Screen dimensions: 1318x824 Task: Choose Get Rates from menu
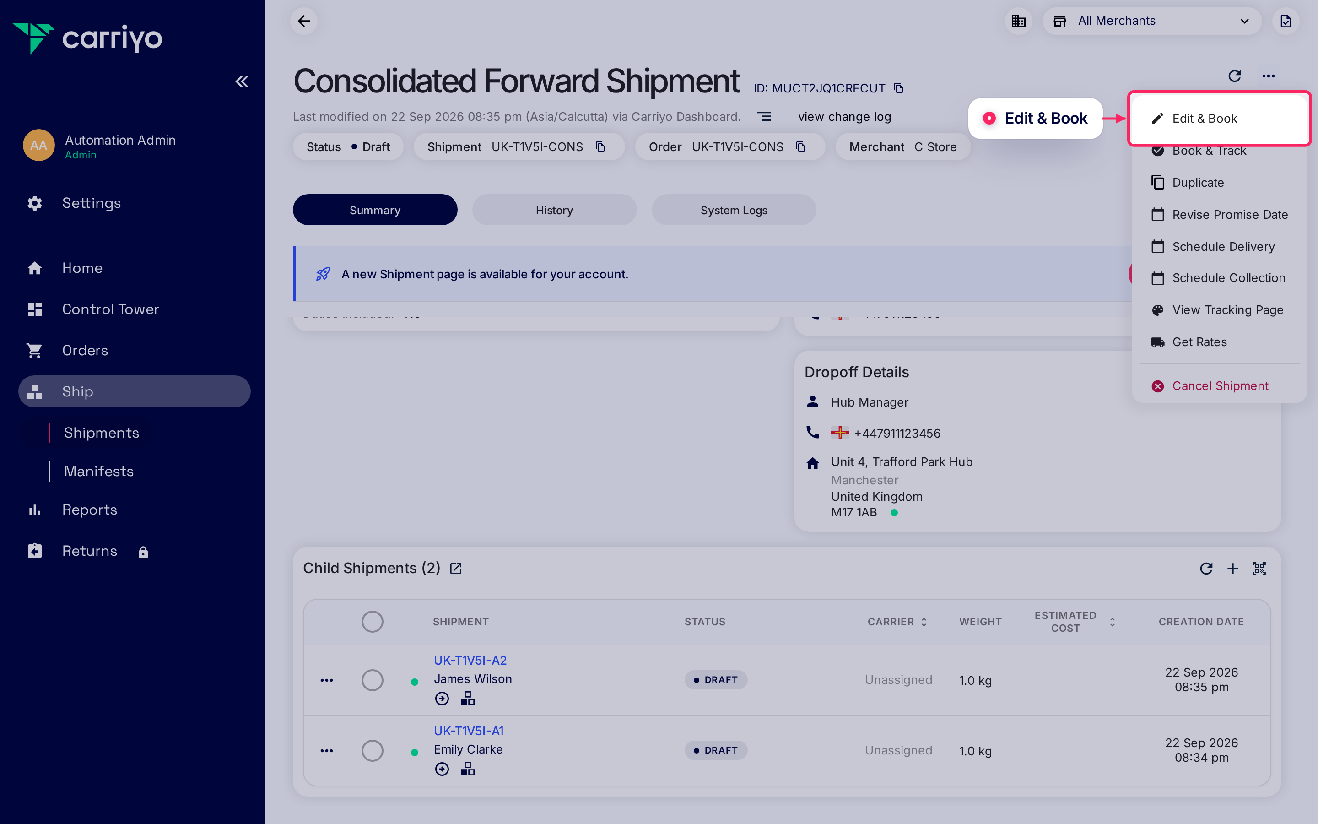[1219, 342]
